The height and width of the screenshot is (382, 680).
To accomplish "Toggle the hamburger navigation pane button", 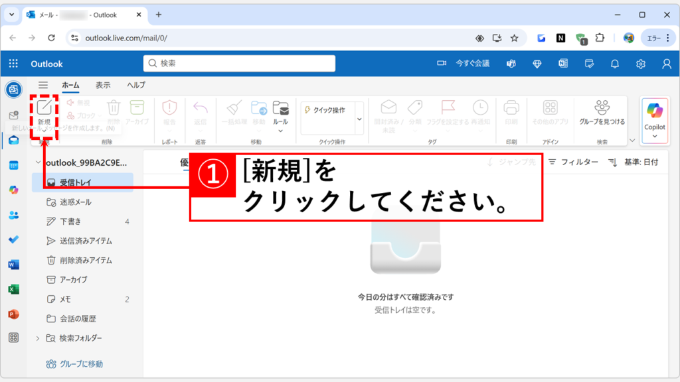I will click(43, 85).
